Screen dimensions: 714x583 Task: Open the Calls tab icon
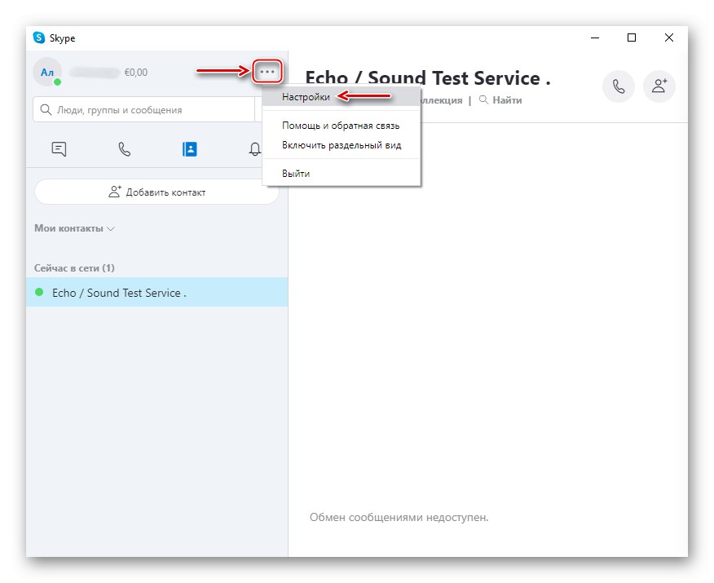(124, 149)
